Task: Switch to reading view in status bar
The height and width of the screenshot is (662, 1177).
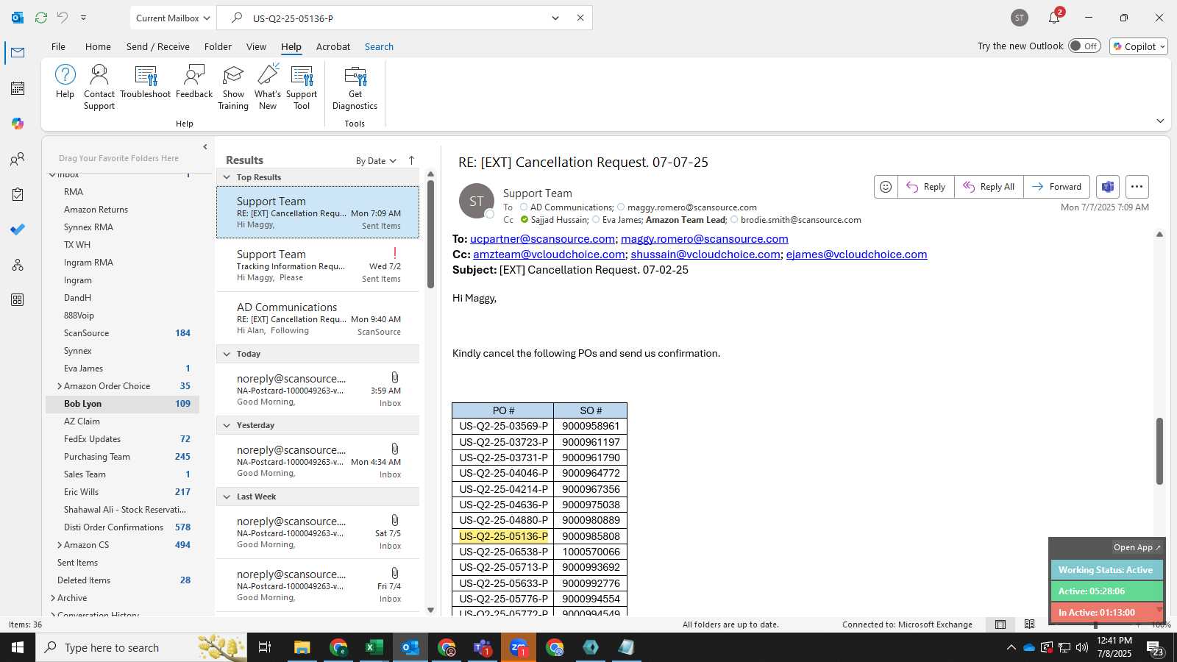Action: (x=1029, y=624)
